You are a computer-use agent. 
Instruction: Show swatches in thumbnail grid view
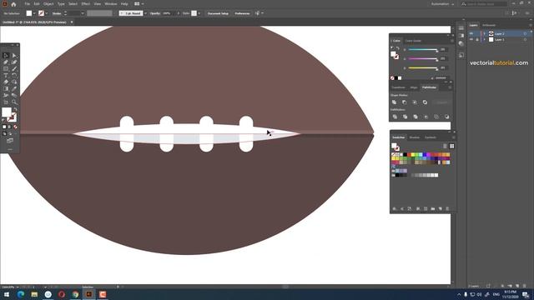coord(452,147)
